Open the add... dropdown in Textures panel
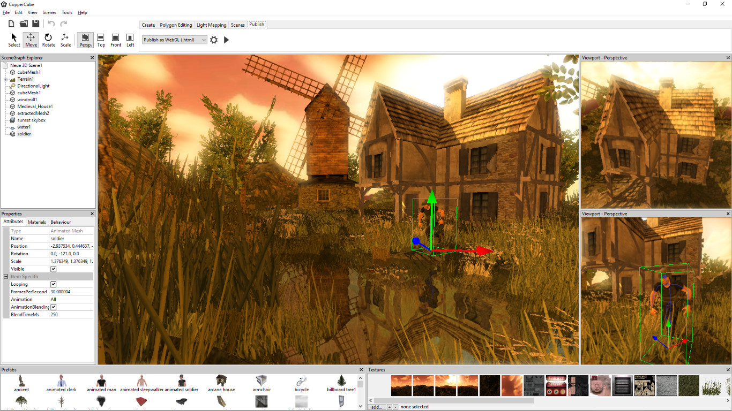The width and height of the screenshot is (732, 411). (x=377, y=407)
